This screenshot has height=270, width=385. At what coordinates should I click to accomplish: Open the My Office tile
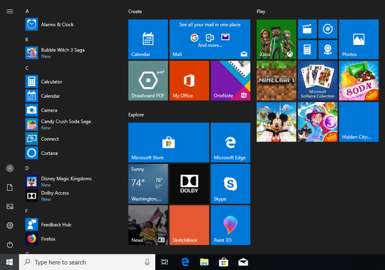tap(189, 80)
